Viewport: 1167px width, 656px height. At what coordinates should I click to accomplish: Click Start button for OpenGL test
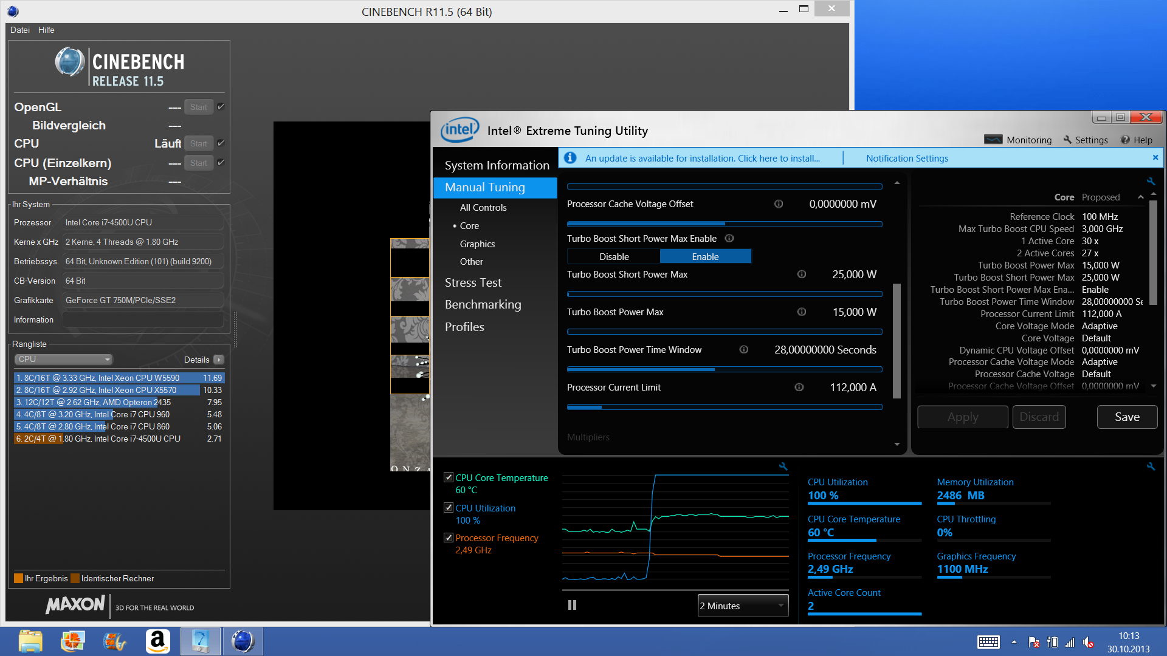[x=199, y=107]
